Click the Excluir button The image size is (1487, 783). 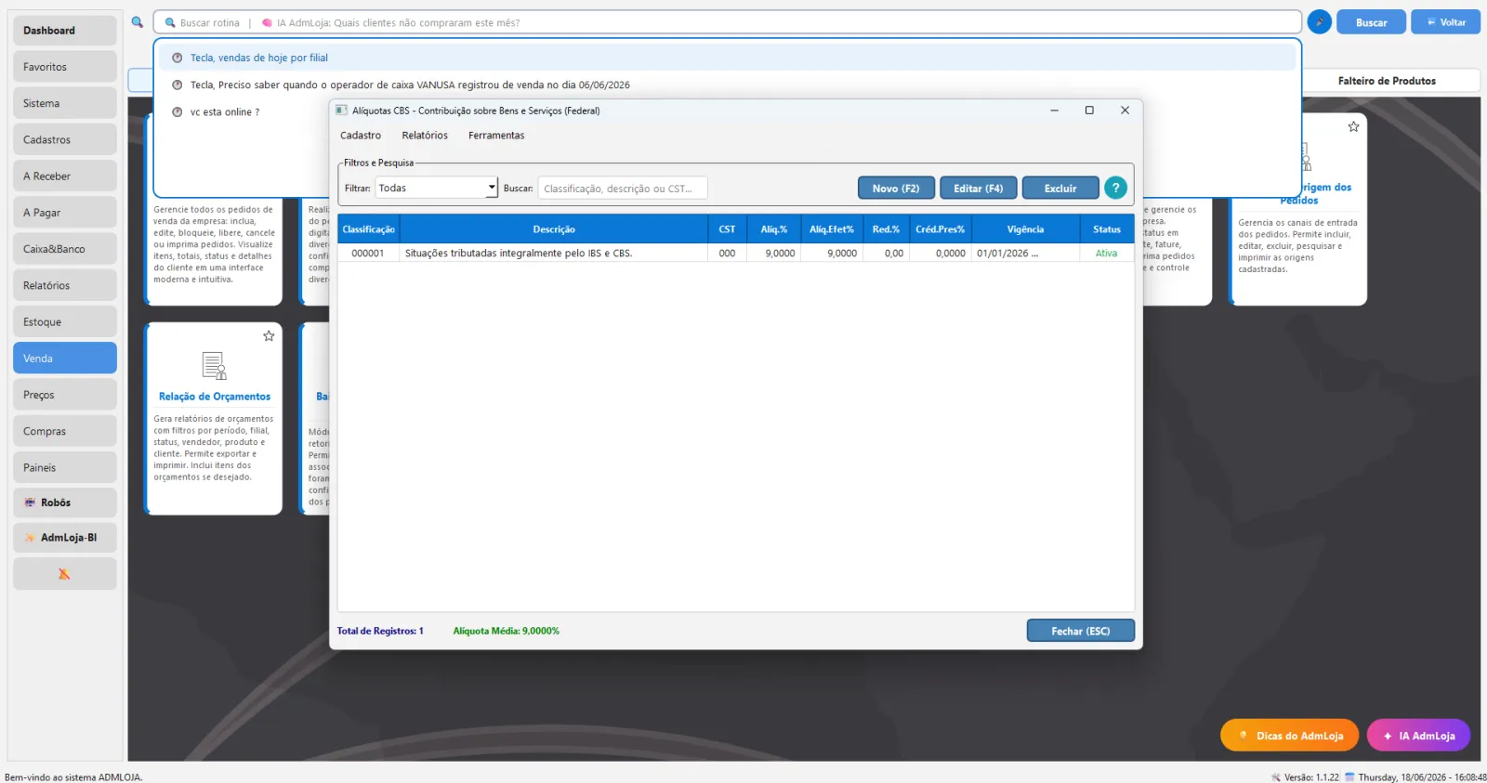click(x=1060, y=188)
